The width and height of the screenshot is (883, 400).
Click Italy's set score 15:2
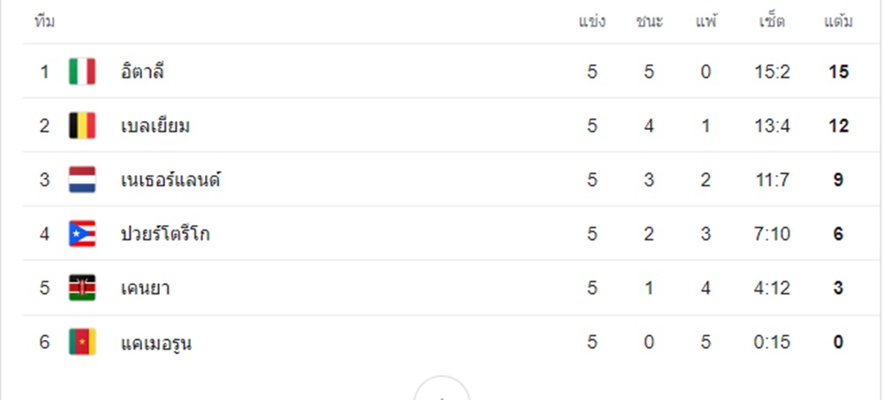click(x=772, y=72)
